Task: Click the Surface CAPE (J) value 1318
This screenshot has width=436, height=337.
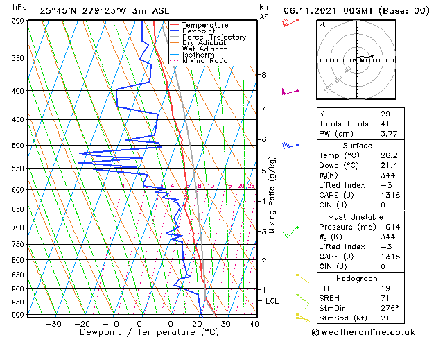Action: 390,195
